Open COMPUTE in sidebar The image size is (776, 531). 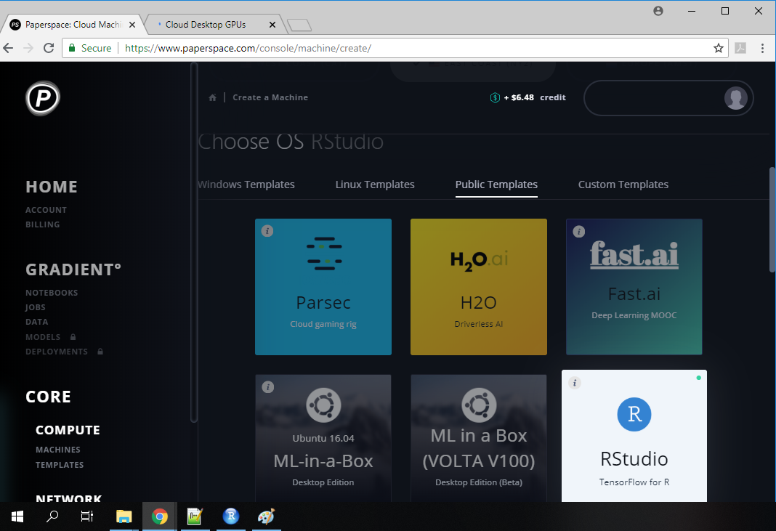click(68, 430)
